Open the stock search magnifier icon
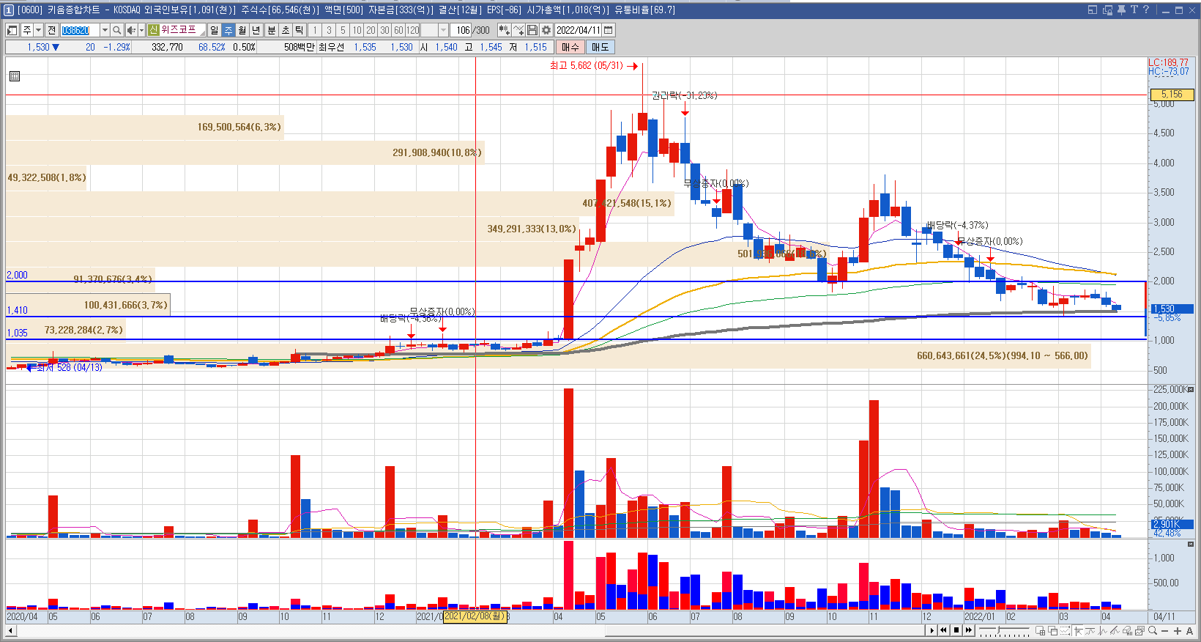Screen dimensions: 1201x642 coord(117,30)
